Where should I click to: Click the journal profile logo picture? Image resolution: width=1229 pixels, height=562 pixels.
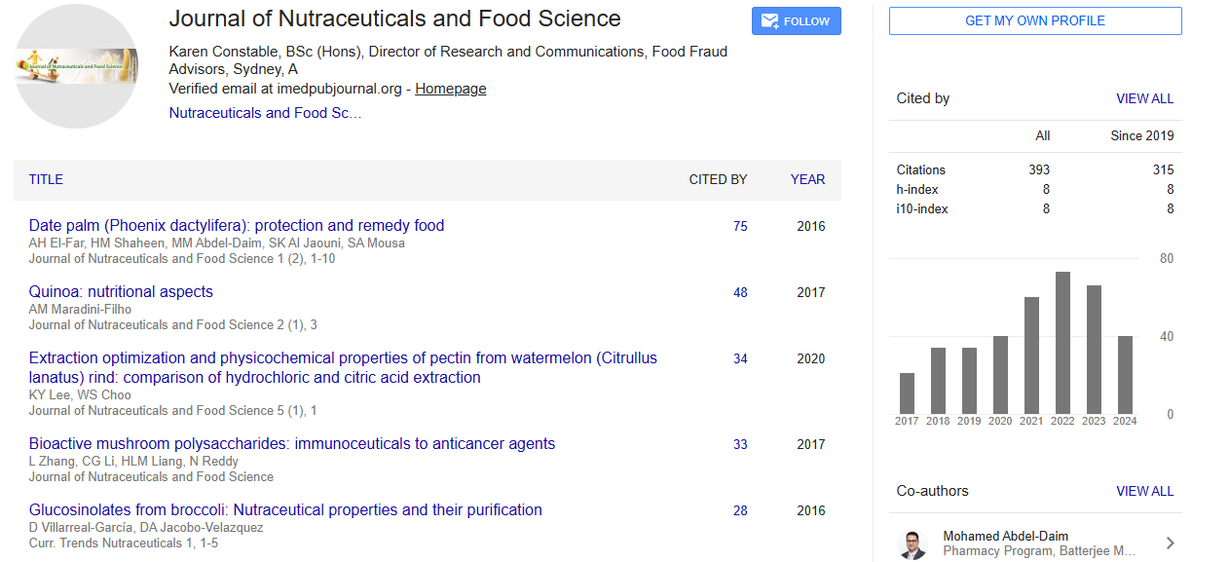(76, 66)
